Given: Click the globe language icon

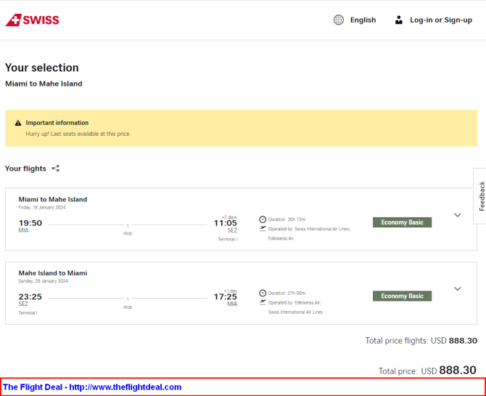Looking at the screenshot, I should [x=339, y=20].
